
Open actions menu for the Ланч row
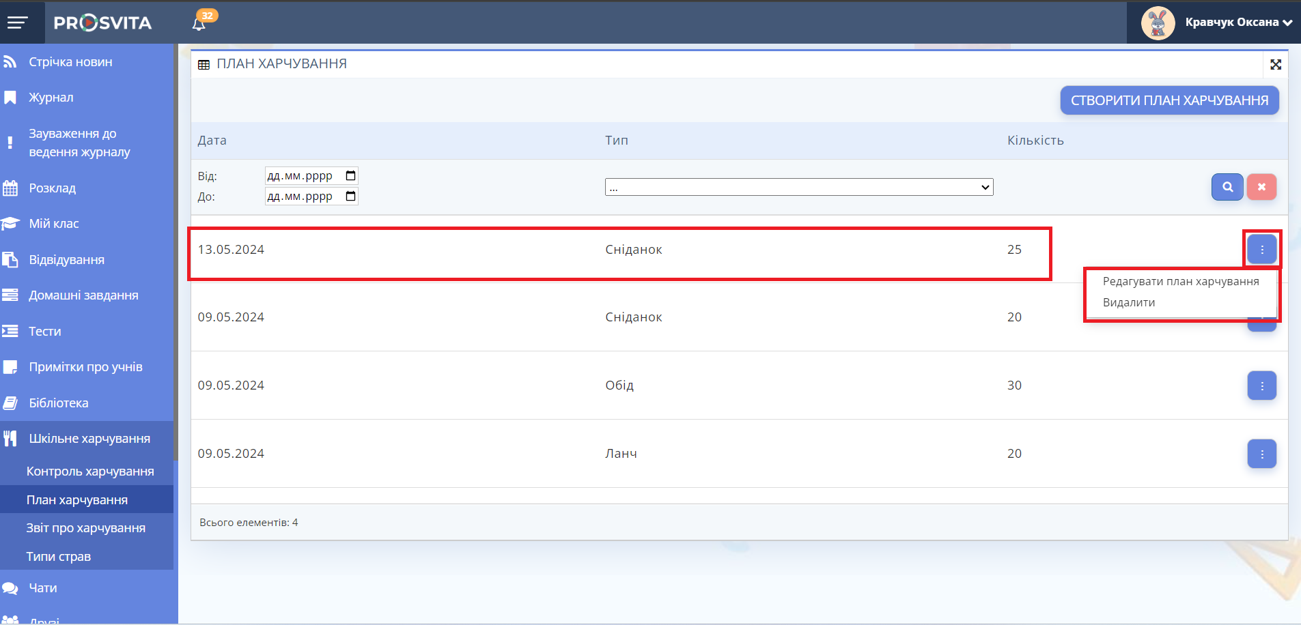click(x=1261, y=454)
